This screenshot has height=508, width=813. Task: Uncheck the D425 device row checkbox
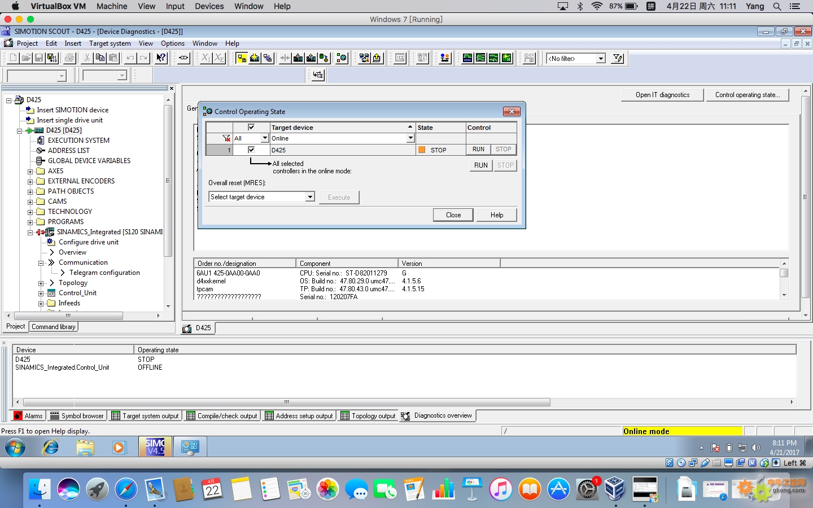(251, 150)
